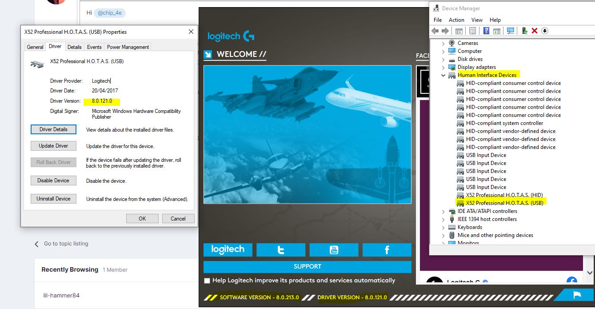Click the Driver Provider value Logitech

tap(101, 81)
